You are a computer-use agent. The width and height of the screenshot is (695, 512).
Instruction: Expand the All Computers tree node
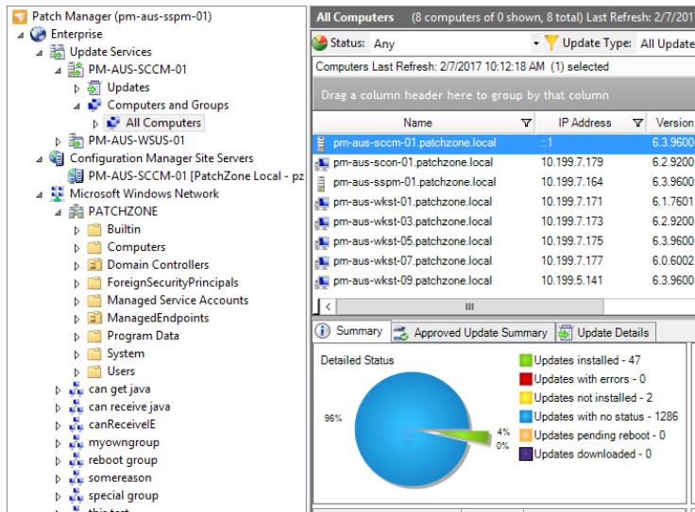tap(95, 124)
